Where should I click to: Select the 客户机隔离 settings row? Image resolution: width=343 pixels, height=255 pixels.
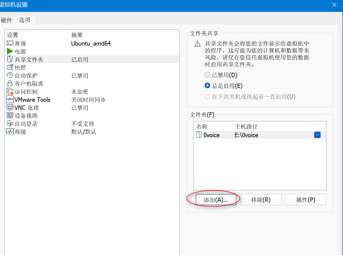point(92,84)
